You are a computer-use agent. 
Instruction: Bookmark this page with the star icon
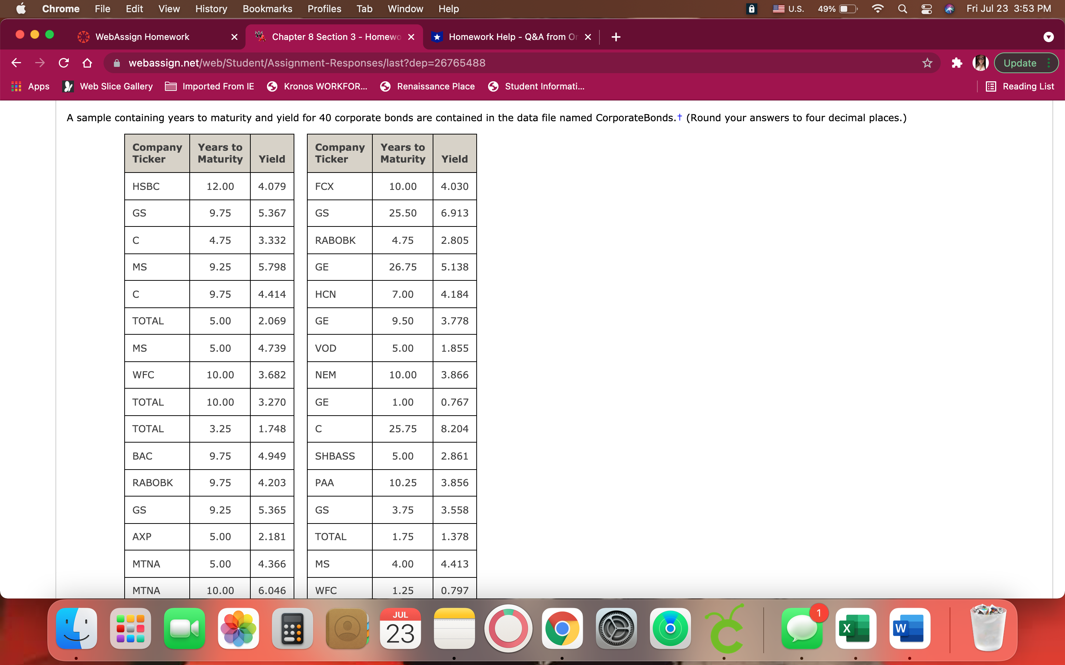coord(927,62)
